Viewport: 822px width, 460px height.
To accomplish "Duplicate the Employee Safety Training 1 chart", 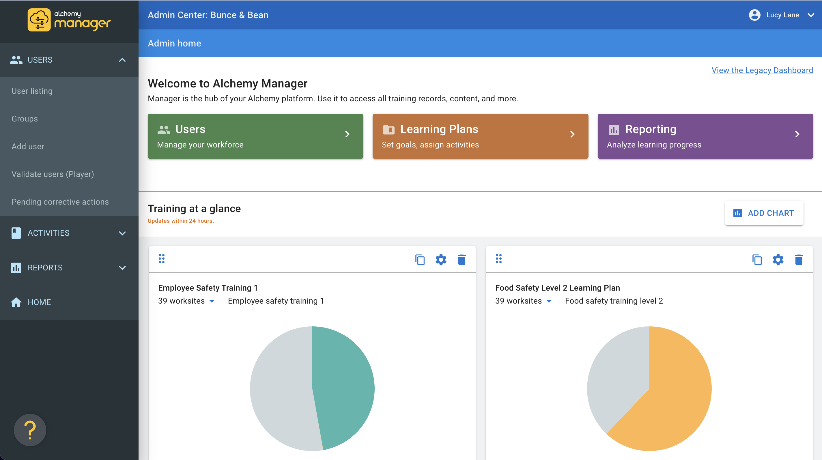I will (x=420, y=260).
